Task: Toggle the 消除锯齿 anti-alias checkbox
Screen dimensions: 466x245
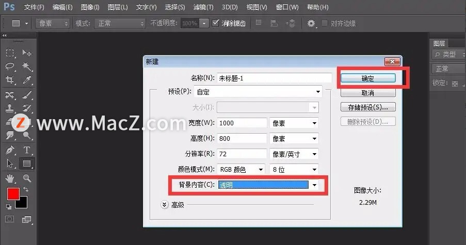Action: [x=216, y=23]
